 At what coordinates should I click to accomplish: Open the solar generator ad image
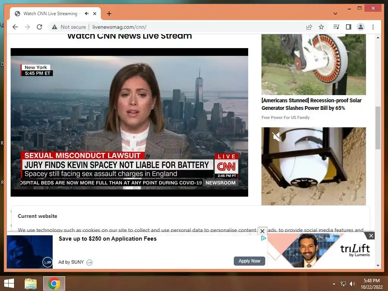(x=313, y=64)
